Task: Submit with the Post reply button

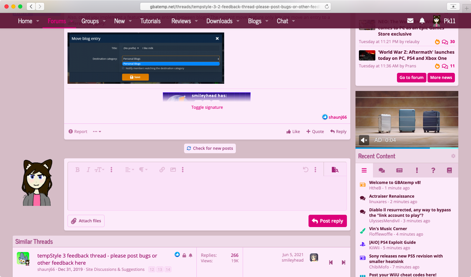Action: pyautogui.click(x=328, y=221)
